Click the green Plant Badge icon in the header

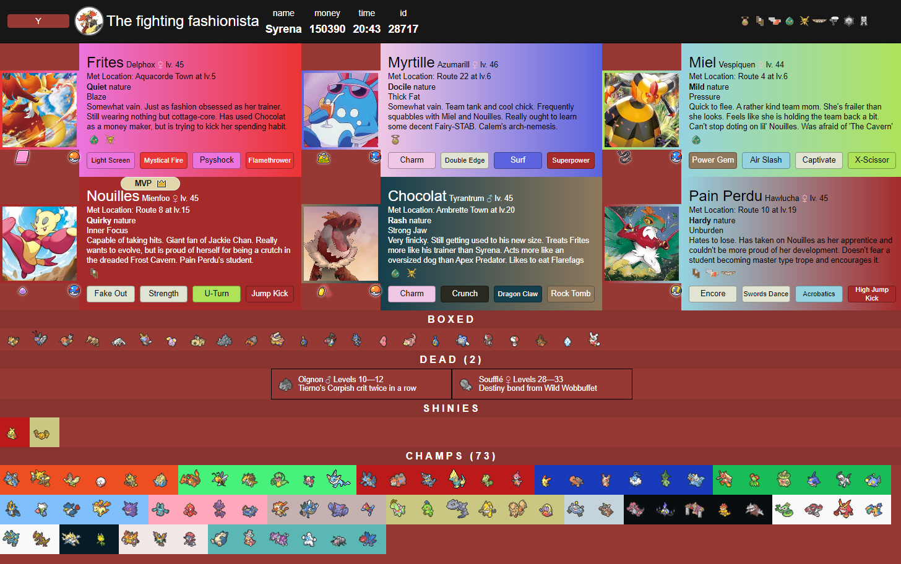790,21
